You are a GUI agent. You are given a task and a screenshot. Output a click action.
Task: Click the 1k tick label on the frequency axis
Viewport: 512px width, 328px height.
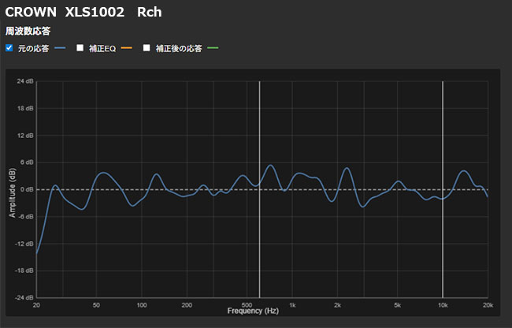coord(292,304)
